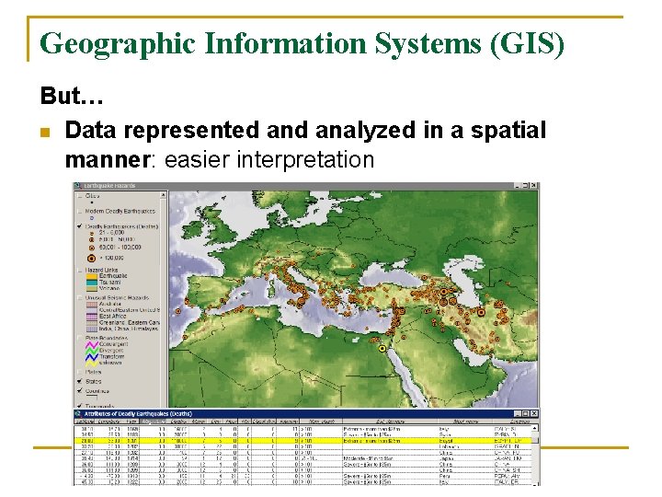Click the Convergent magenta zigzag symbol

92,344
